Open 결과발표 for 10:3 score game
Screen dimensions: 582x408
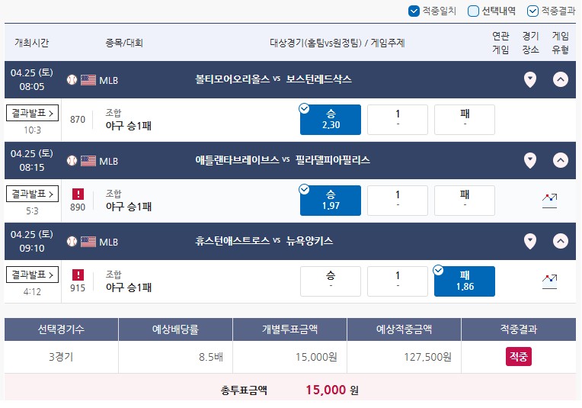click(32, 113)
